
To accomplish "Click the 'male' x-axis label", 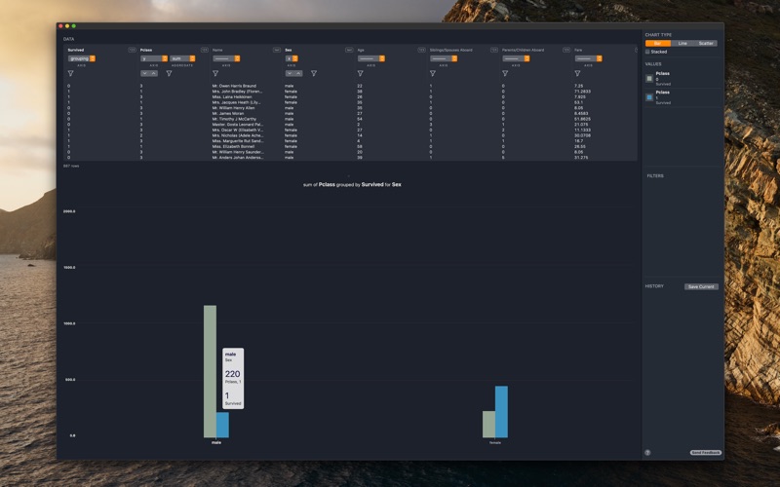I will coord(216,443).
